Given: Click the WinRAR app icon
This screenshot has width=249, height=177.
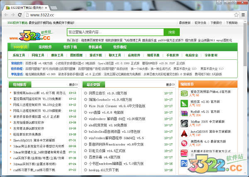Looking at the screenshot, I should pyautogui.click(x=185, y=113).
